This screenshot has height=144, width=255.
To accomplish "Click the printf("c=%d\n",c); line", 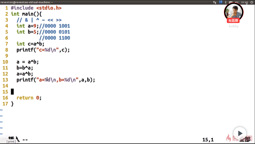I will (x=43, y=50).
